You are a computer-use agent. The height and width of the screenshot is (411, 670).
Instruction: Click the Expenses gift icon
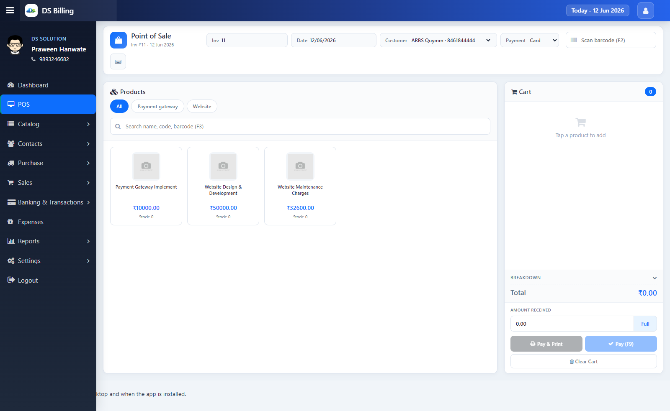click(10, 222)
